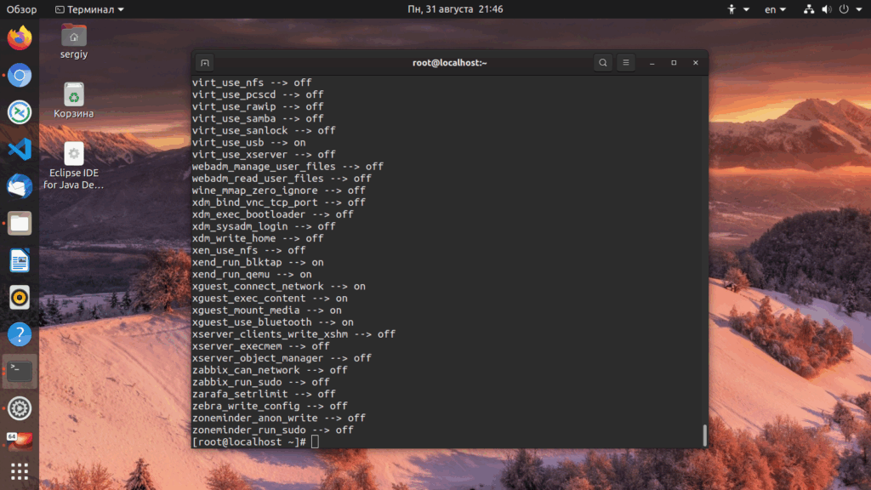Open Rhythmbox music player in dock
The width and height of the screenshot is (871, 490).
tap(20, 297)
